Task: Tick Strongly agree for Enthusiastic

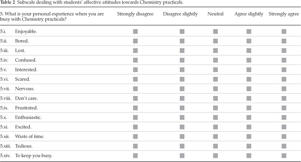Action: tap(284, 117)
